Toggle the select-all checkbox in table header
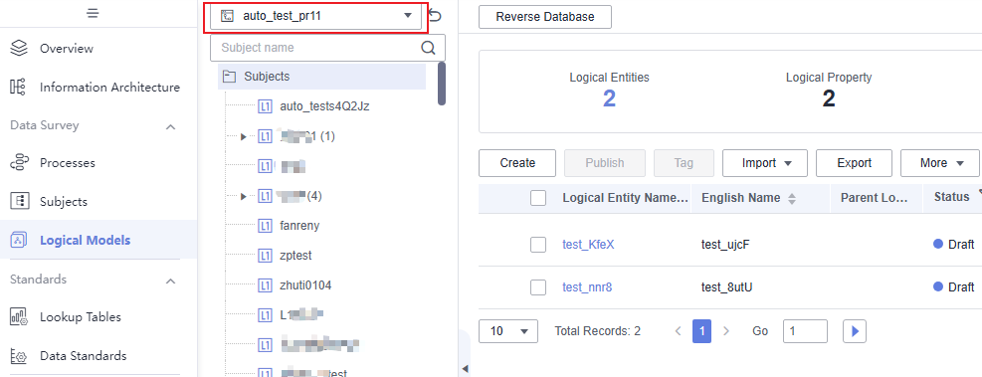Image resolution: width=982 pixels, height=377 pixels. [538, 198]
